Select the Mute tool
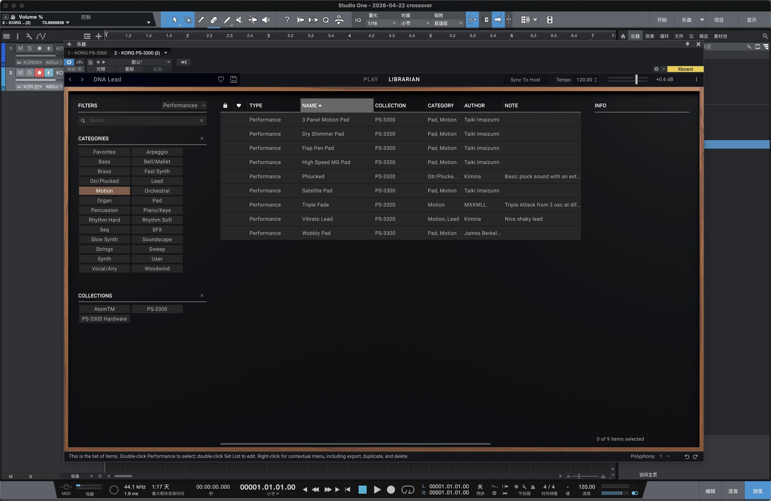 click(239, 20)
